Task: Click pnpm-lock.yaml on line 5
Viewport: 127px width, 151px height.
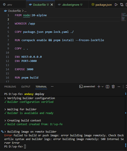Action: click(57, 32)
